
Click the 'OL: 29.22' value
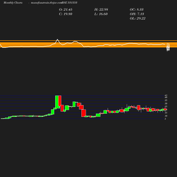pos(138,18)
